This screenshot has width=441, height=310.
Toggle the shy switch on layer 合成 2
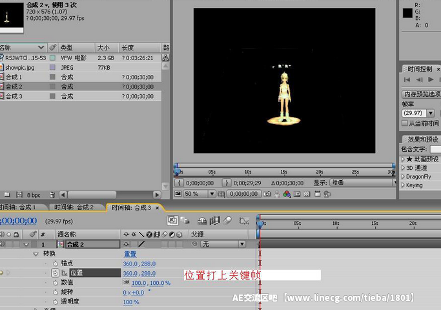coord(126,244)
